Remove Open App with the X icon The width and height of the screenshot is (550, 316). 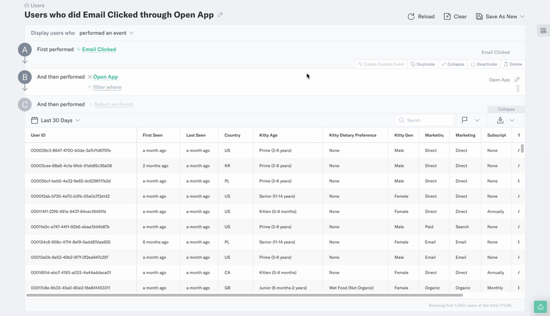pos(90,77)
